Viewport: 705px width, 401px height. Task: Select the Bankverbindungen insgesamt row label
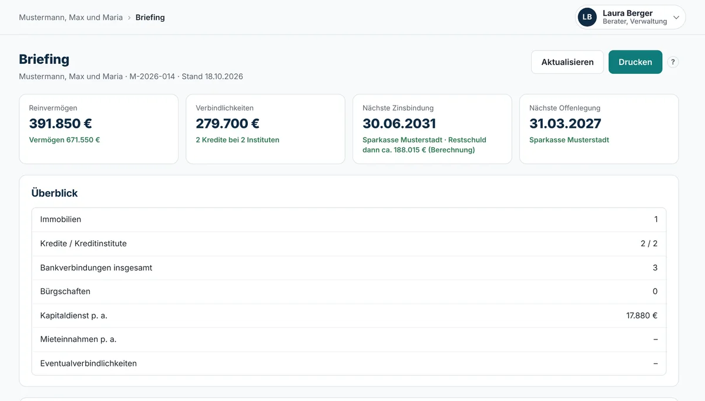pyautogui.click(x=96, y=267)
